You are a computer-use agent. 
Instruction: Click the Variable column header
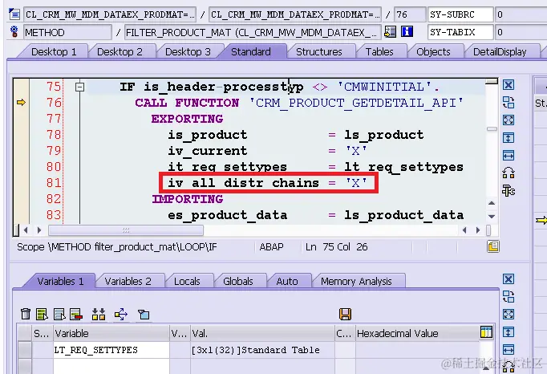[111, 333]
